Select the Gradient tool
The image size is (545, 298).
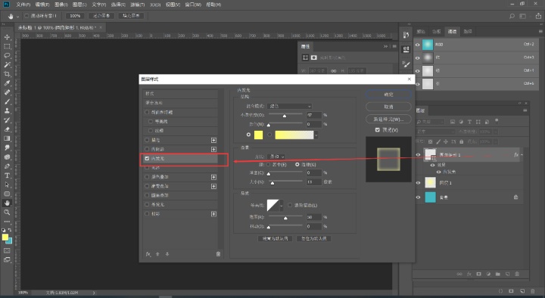point(7,138)
